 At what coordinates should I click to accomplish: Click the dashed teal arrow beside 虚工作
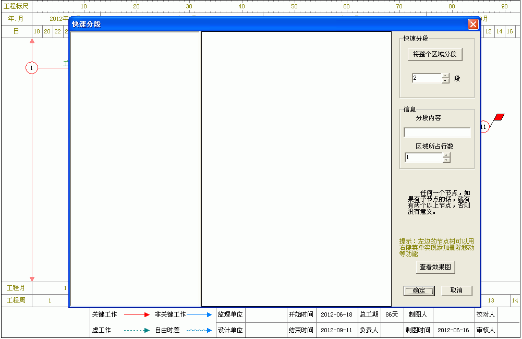point(137,330)
